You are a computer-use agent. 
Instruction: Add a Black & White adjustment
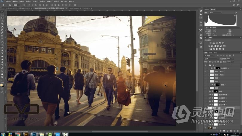[x=215, y=46]
